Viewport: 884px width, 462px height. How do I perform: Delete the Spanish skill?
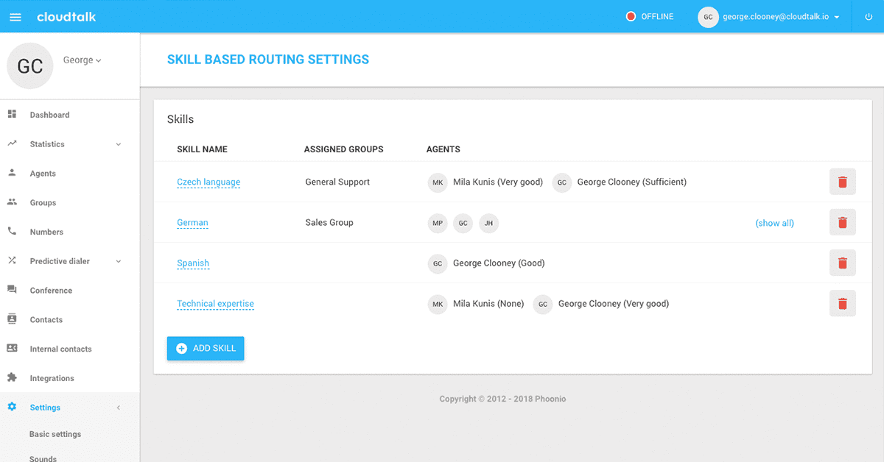tap(843, 263)
